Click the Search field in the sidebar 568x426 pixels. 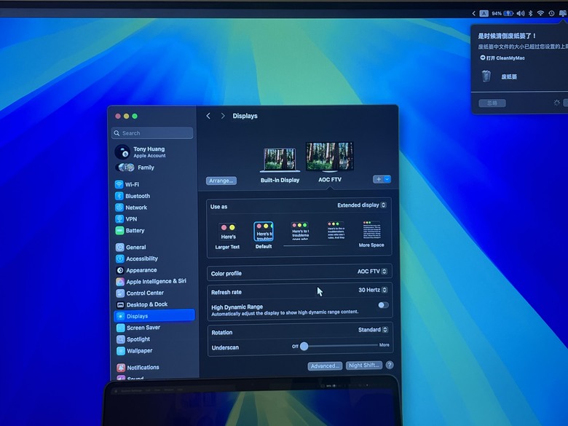[x=152, y=133]
